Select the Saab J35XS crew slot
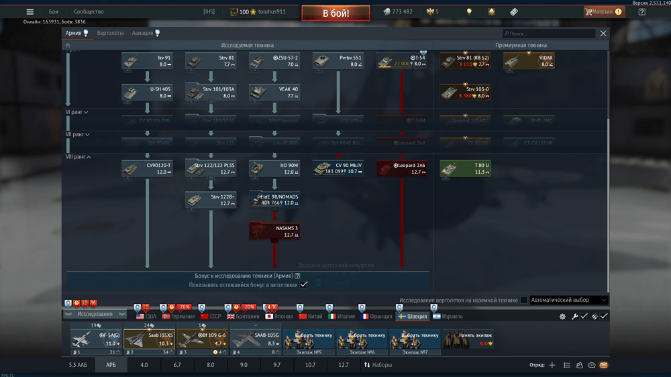The width and height of the screenshot is (671, 377). point(150,339)
